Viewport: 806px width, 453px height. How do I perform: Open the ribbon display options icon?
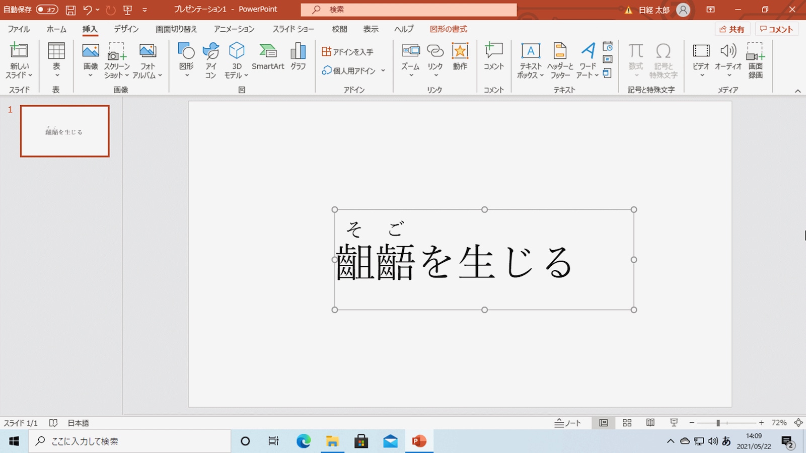click(x=710, y=10)
